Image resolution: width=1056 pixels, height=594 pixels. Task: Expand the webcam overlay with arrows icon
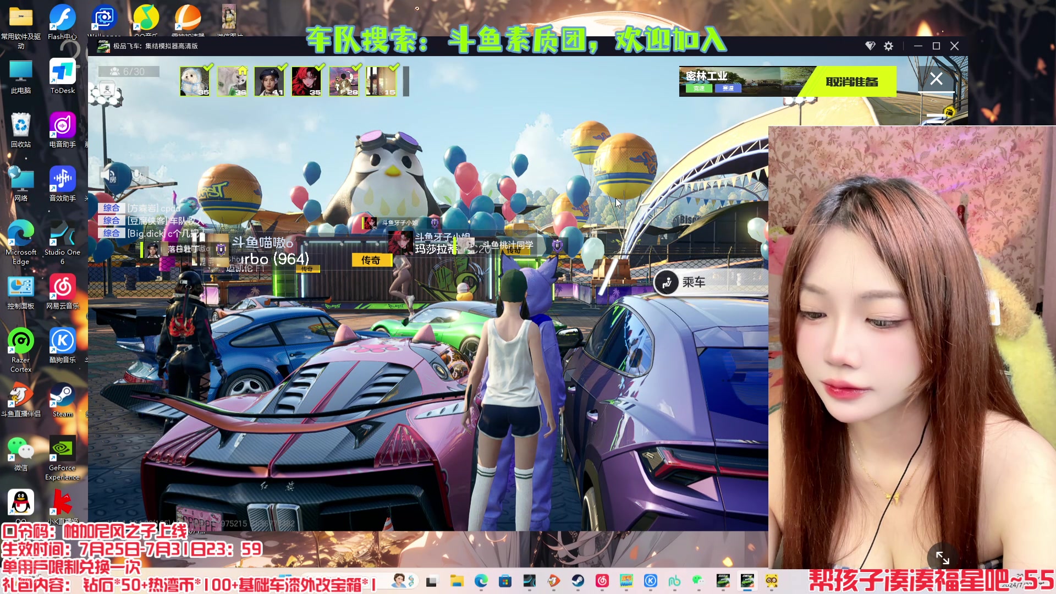coord(942,558)
